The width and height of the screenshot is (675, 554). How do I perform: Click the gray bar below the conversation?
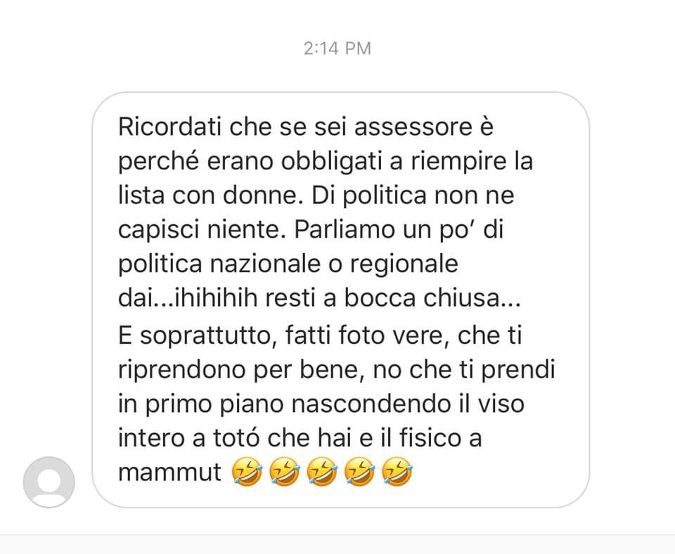(337, 545)
